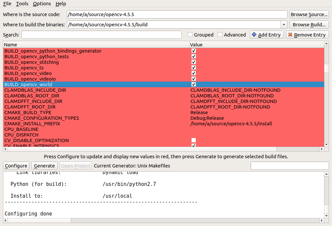
Task: Click the entry list scroll down arrow
Action: click(326, 144)
